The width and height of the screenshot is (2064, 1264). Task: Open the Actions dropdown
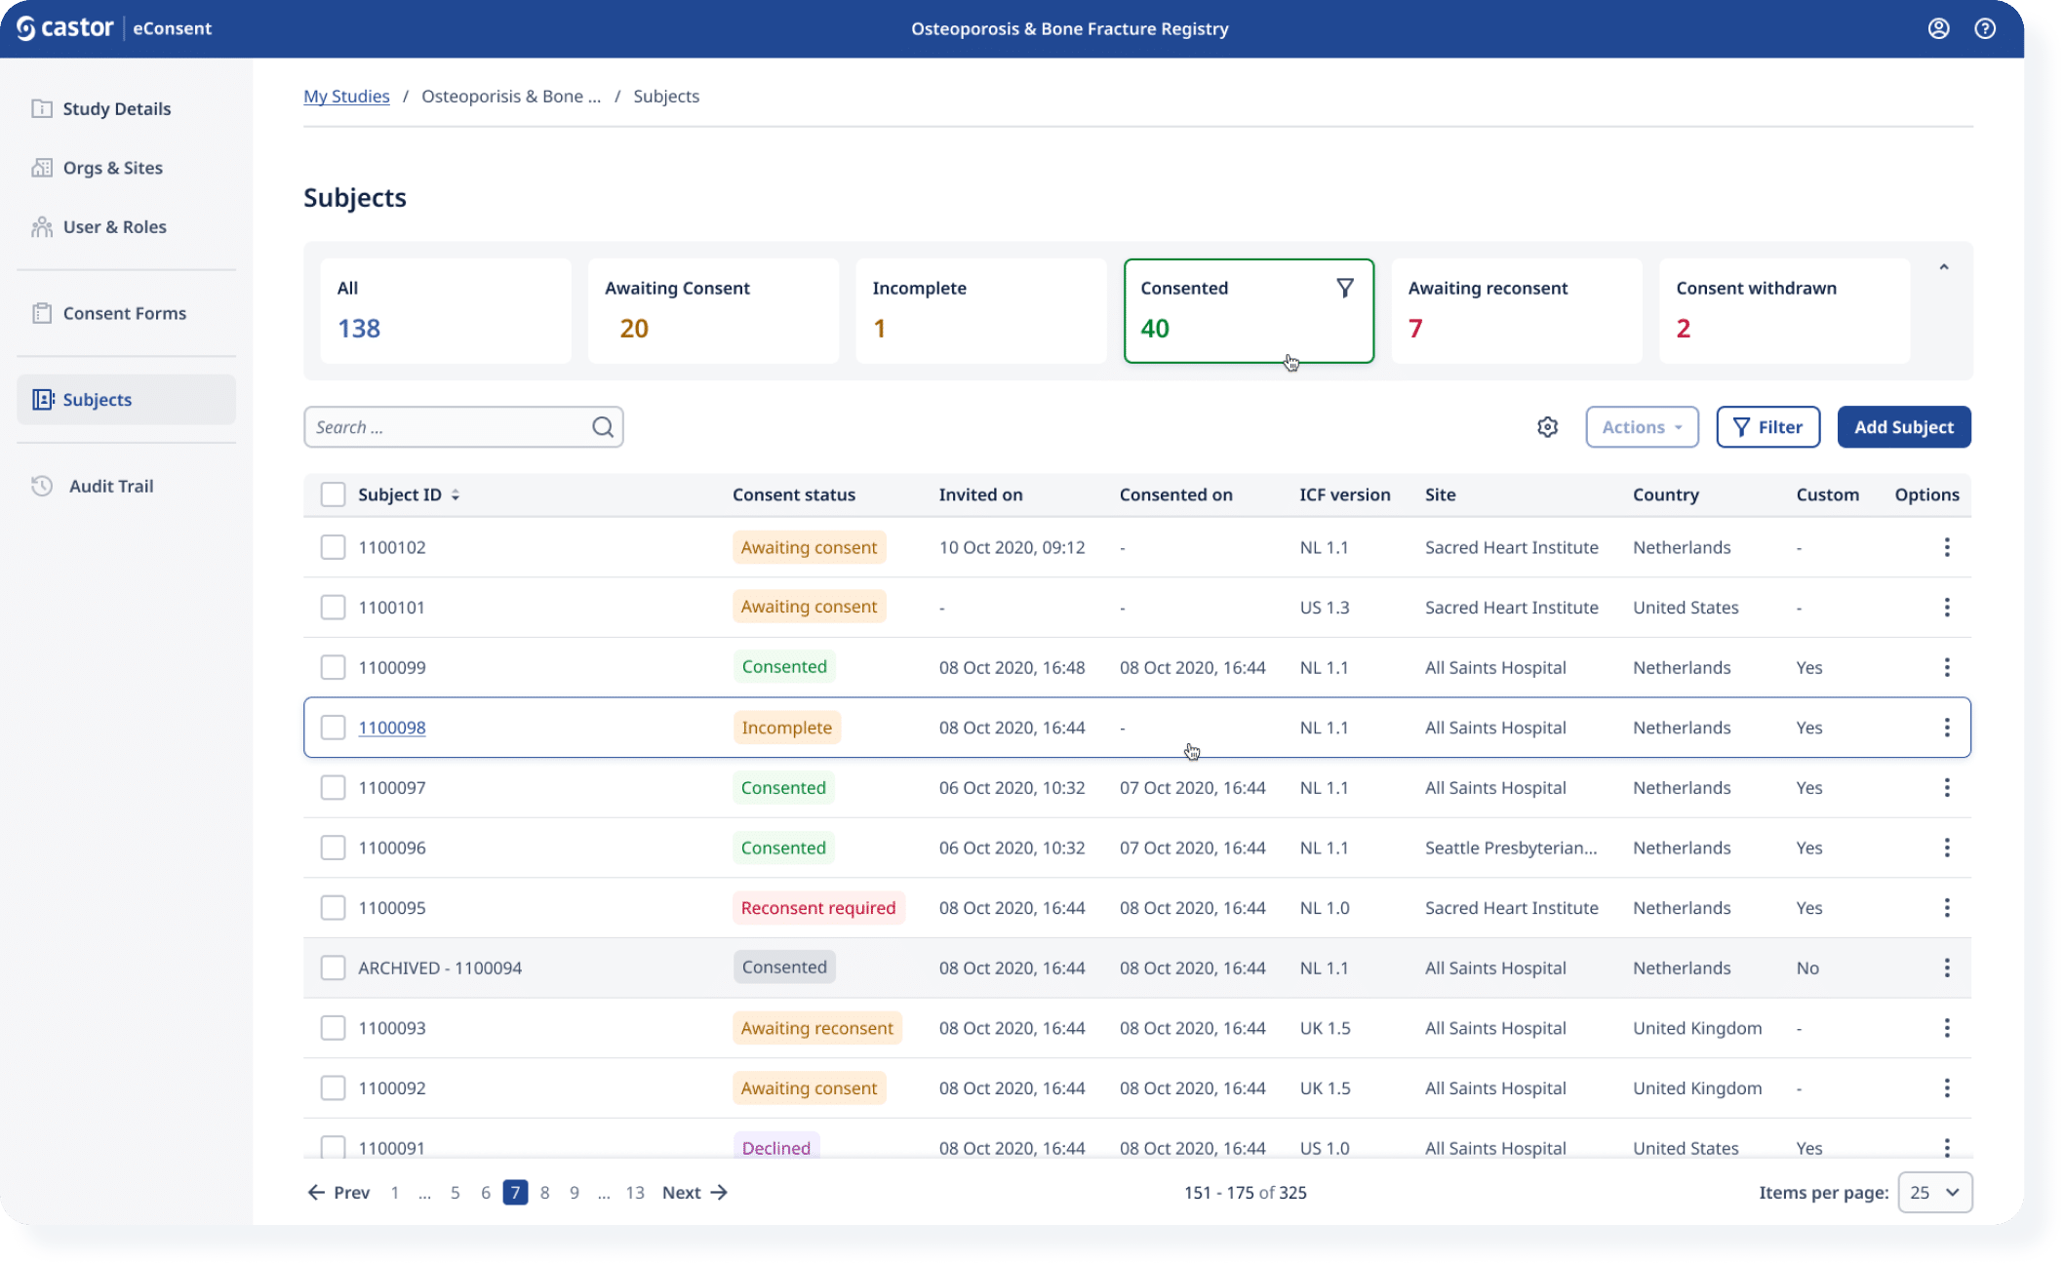pyautogui.click(x=1642, y=427)
